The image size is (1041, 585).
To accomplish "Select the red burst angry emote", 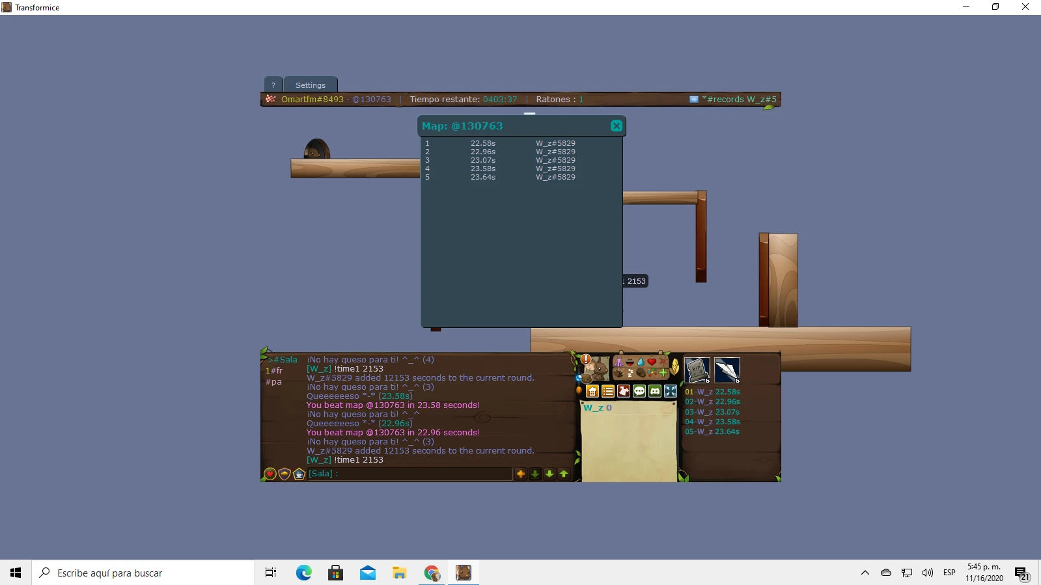I will 663,362.
